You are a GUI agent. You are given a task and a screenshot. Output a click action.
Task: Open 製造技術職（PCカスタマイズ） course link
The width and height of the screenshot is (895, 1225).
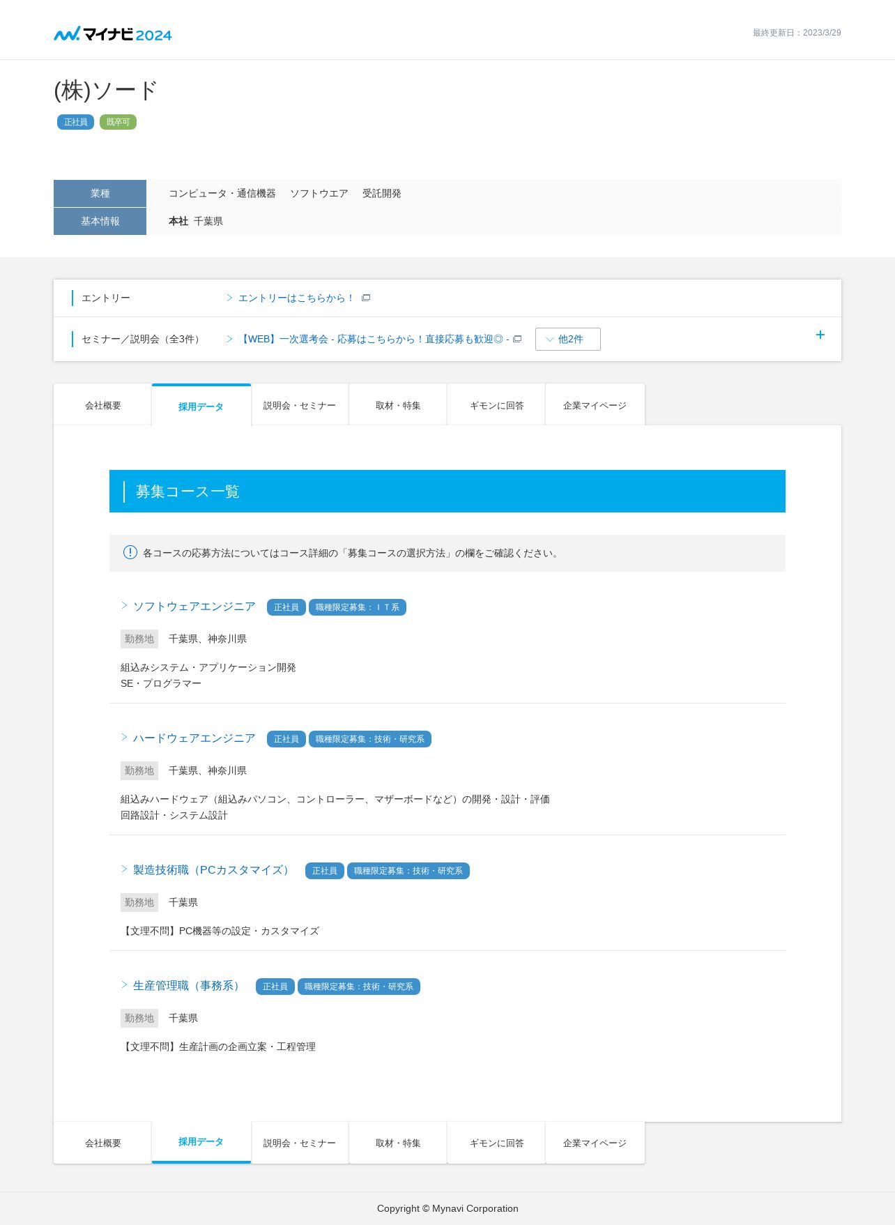point(213,870)
